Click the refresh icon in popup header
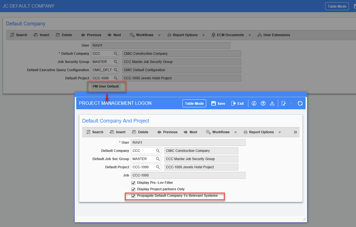Image resolution: width=356 pixels, height=227 pixels. pyautogui.click(x=300, y=103)
